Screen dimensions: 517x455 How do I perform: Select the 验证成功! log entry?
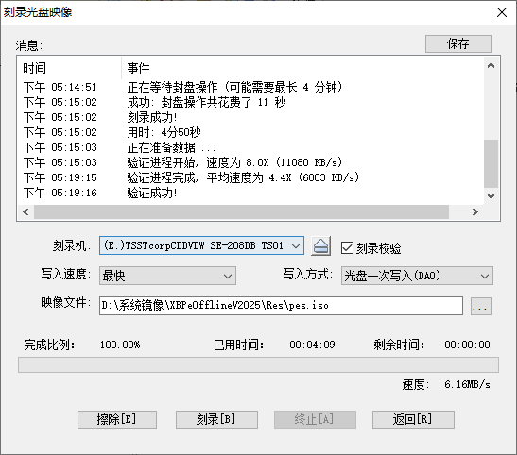coord(152,193)
